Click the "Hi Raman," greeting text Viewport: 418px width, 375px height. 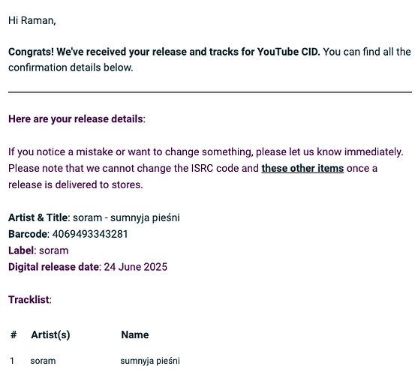32,20
